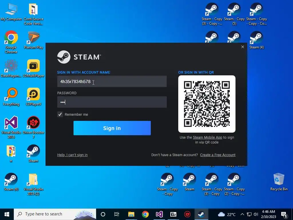
Task: Click the Sign in button
Action: [x=112, y=128]
